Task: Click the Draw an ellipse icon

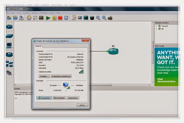Action: click(92, 18)
